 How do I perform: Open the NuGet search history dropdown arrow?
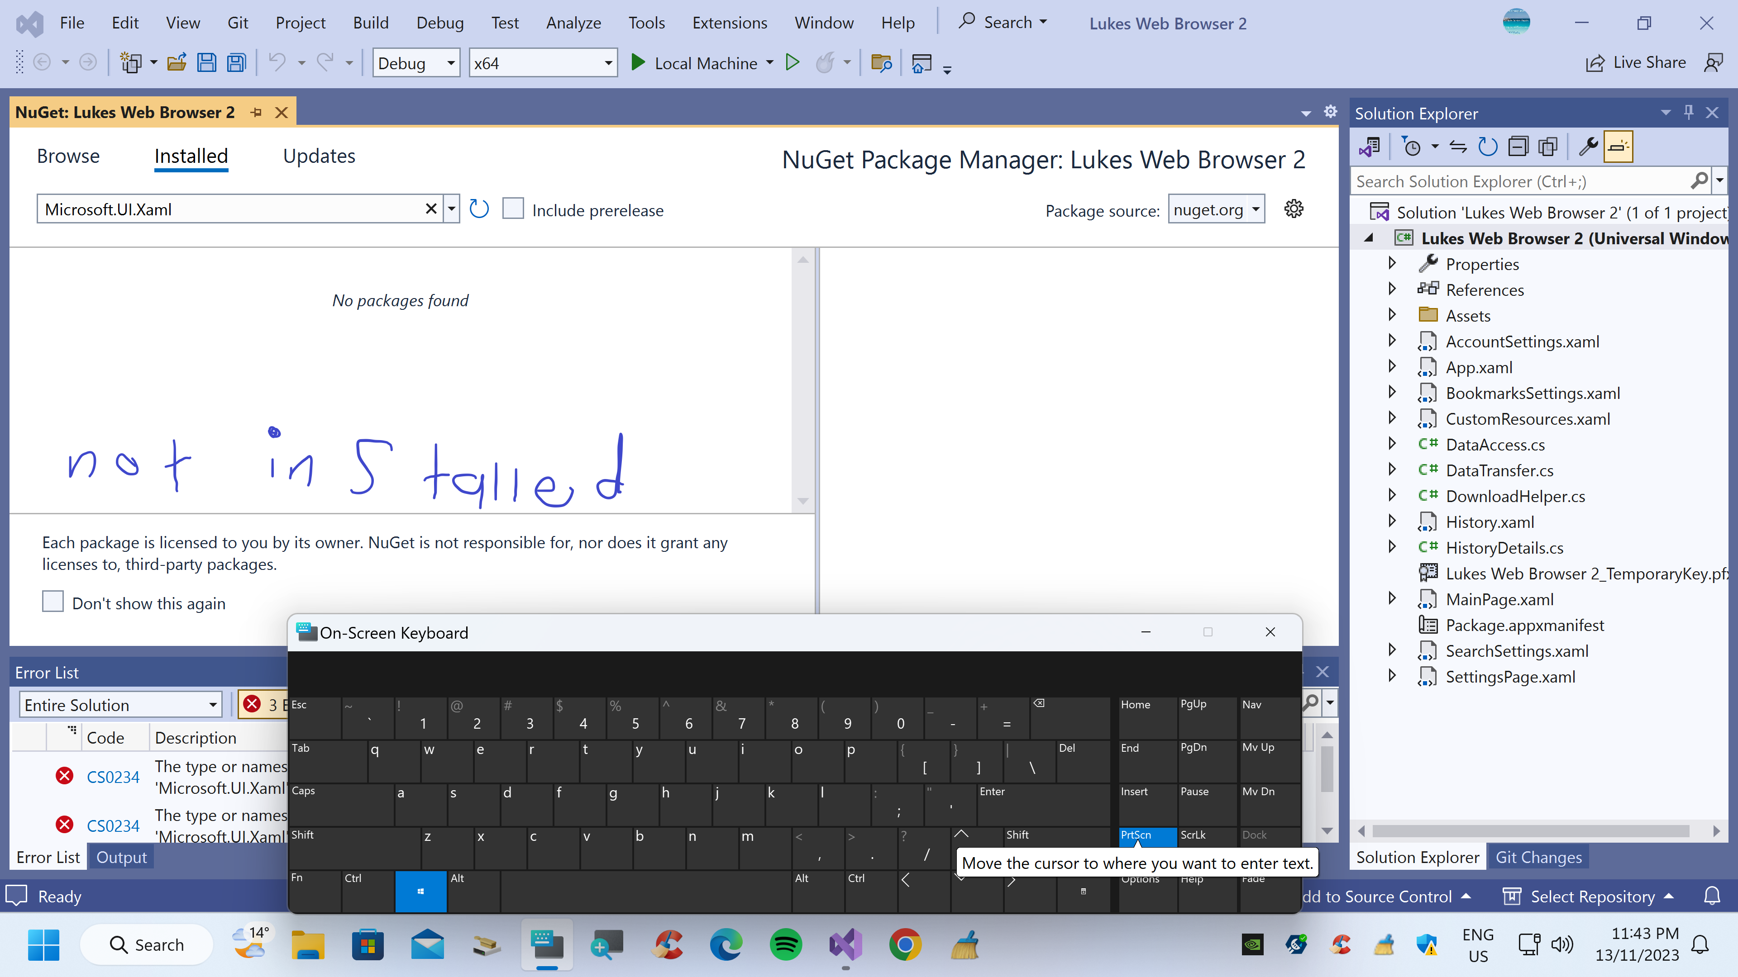(451, 209)
